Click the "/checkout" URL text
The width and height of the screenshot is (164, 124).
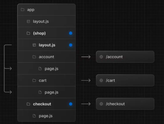[x=115, y=104]
